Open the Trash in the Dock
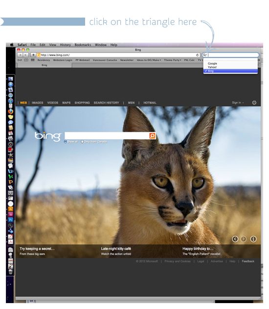Viewport: 269px width, 309px height. click(x=11, y=272)
